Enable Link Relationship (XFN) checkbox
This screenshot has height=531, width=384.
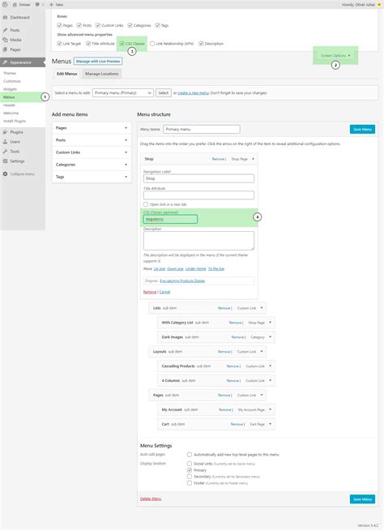click(152, 44)
